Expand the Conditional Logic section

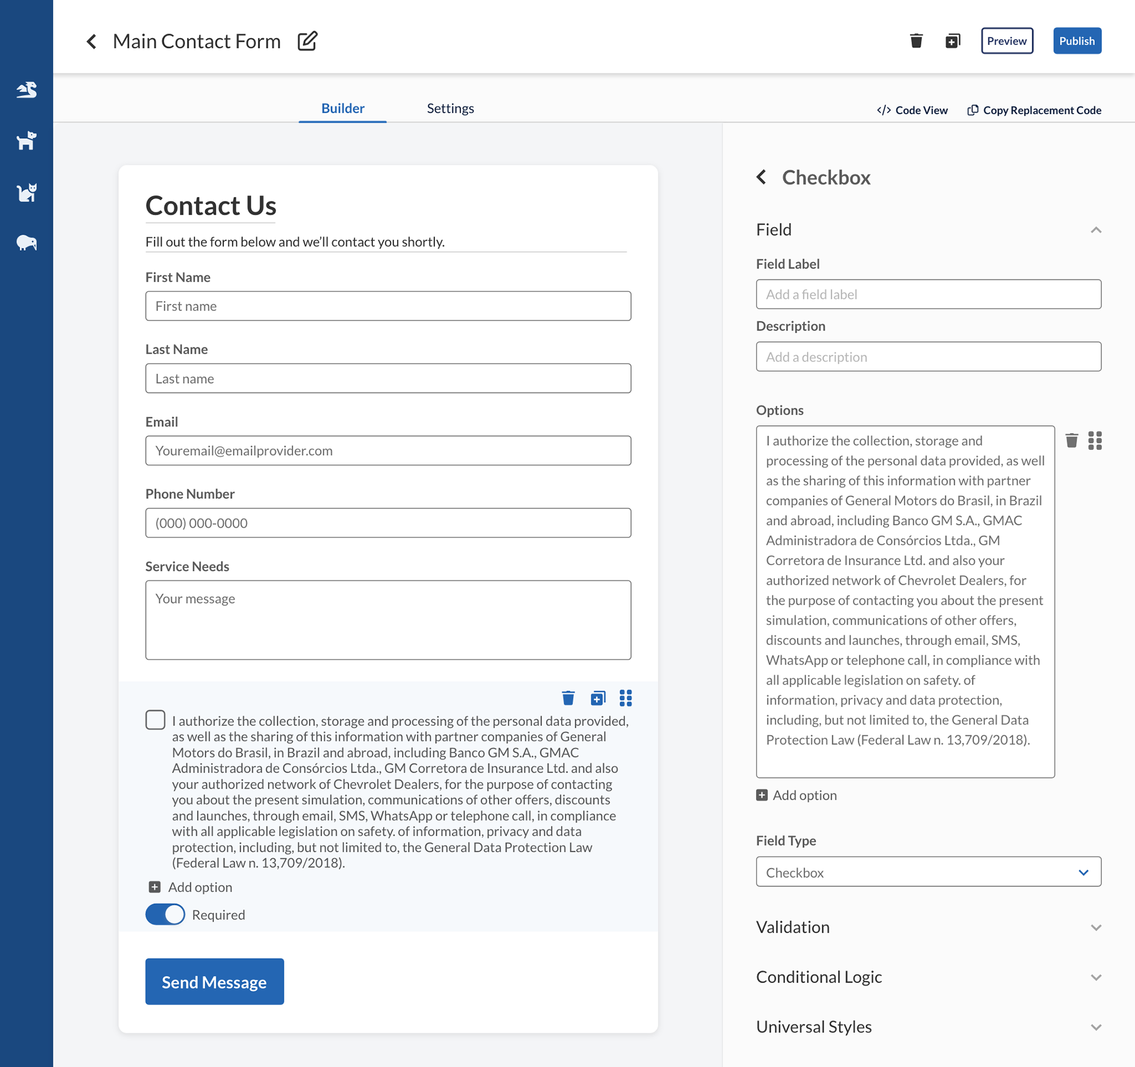[x=1096, y=977]
